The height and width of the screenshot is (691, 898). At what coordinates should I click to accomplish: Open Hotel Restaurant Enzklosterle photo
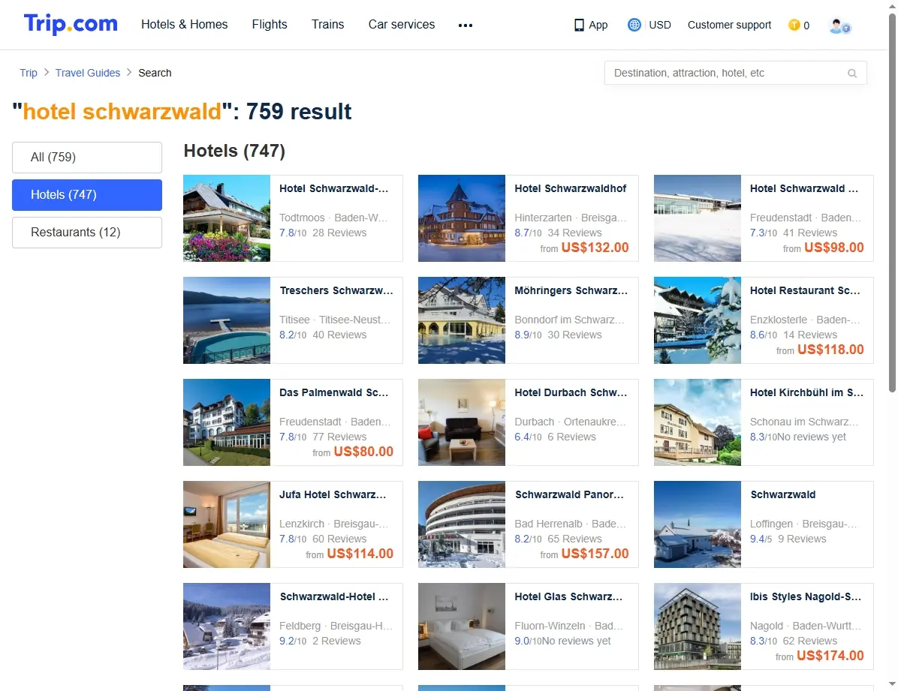[698, 320]
